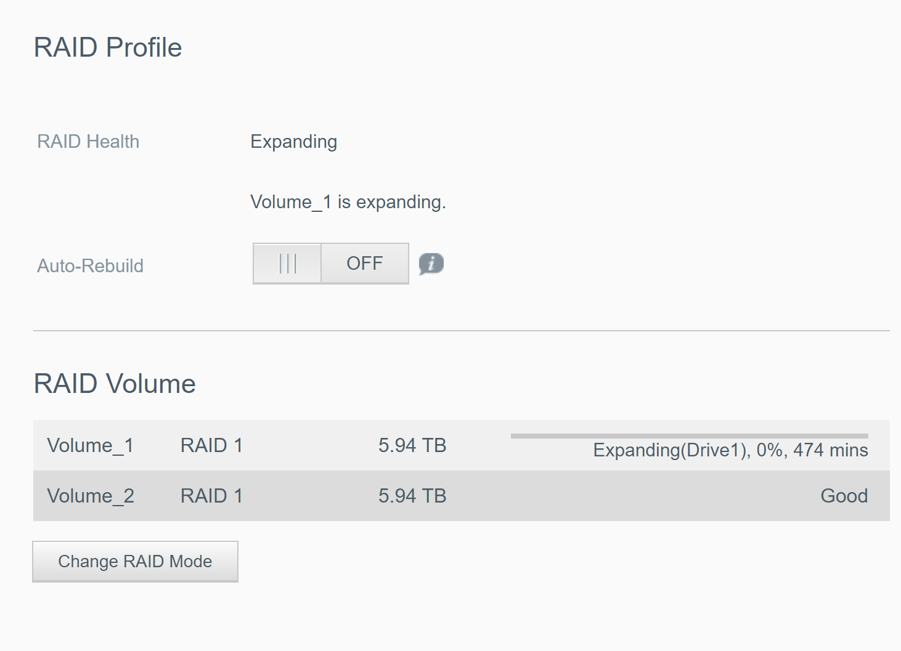
Task: Click the RAID Health label
Action: [88, 142]
